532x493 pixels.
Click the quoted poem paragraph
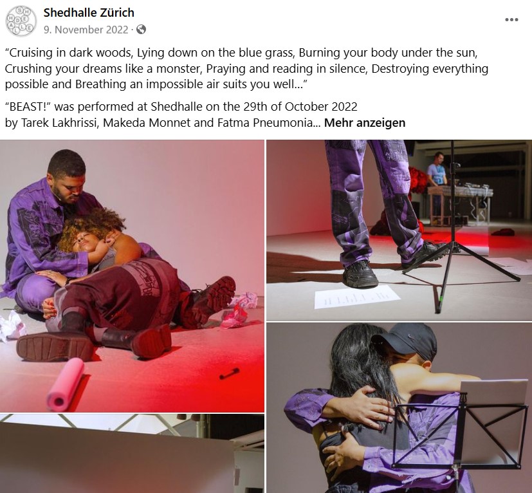point(246,68)
